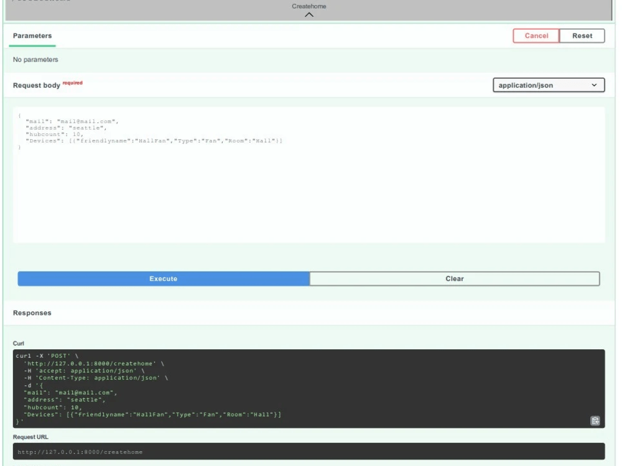Click the 'Content-Type: application/json' header line
Screen dimensions: 622x466
click(96, 378)
